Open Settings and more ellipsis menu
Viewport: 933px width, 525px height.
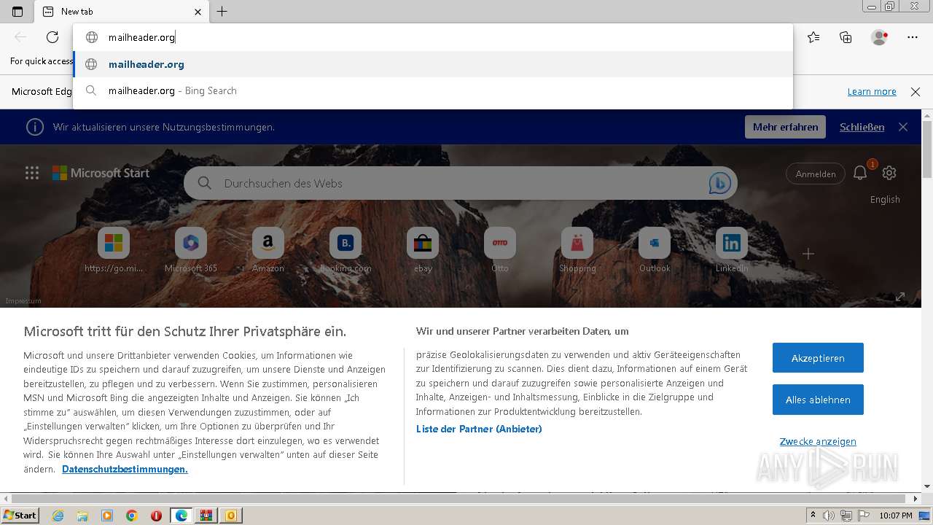[913, 37]
